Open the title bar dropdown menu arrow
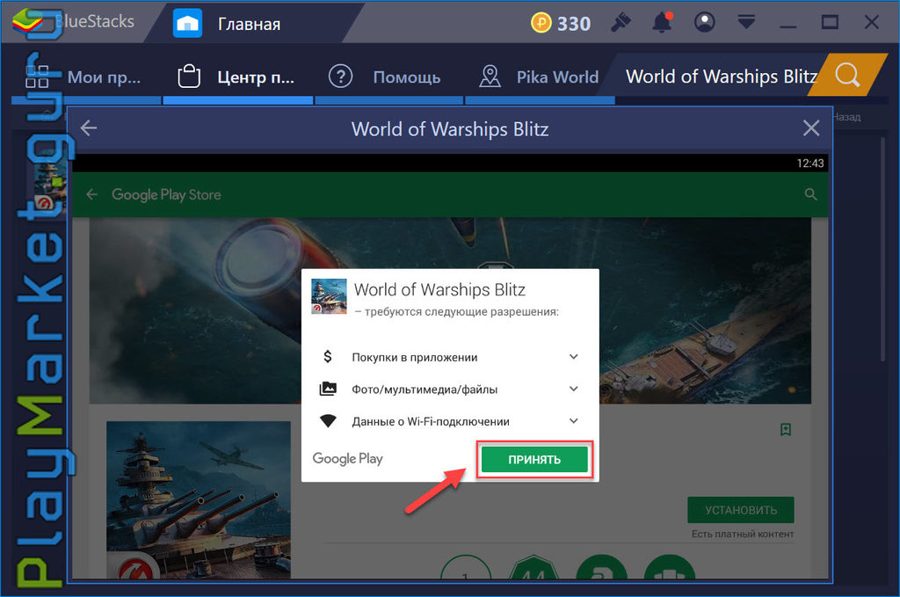 point(746,23)
